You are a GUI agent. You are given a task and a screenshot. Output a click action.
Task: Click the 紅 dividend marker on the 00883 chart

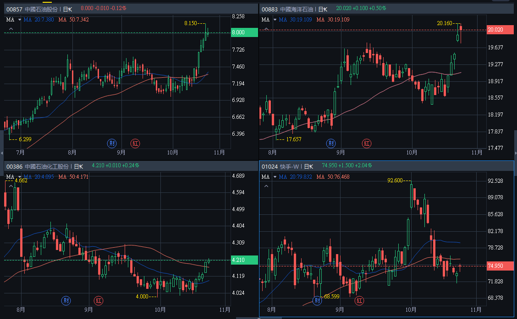tap(367, 143)
